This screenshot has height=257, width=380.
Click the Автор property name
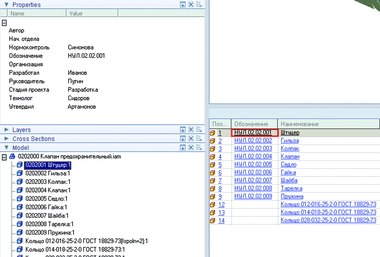point(16,31)
